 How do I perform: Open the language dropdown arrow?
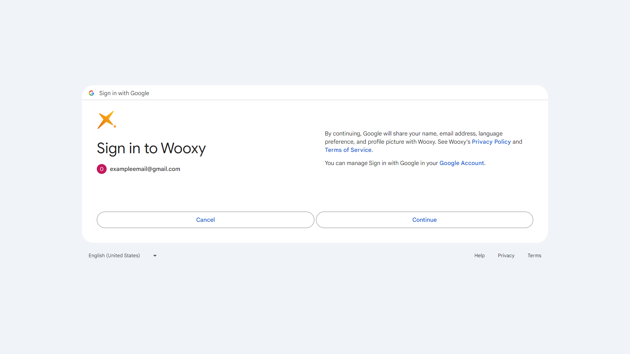155,256
